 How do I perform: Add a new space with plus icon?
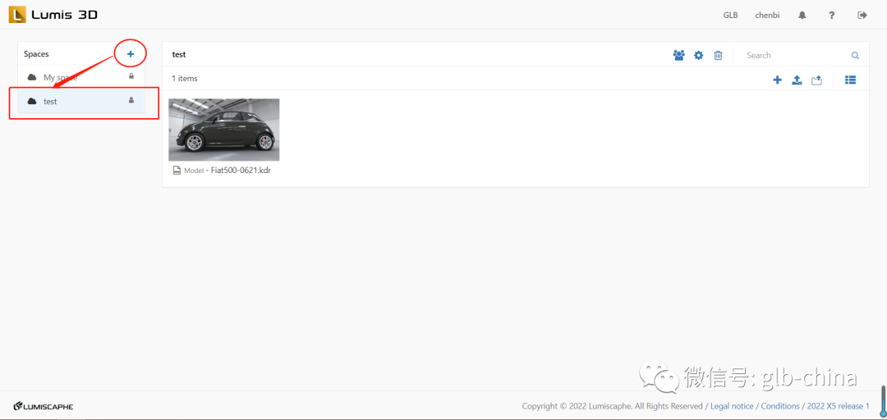point(130,54)
